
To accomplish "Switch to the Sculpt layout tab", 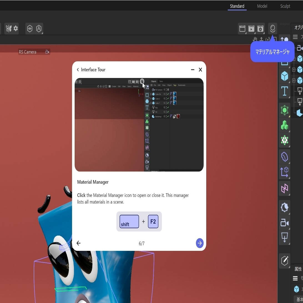I will tap(285, 6).
